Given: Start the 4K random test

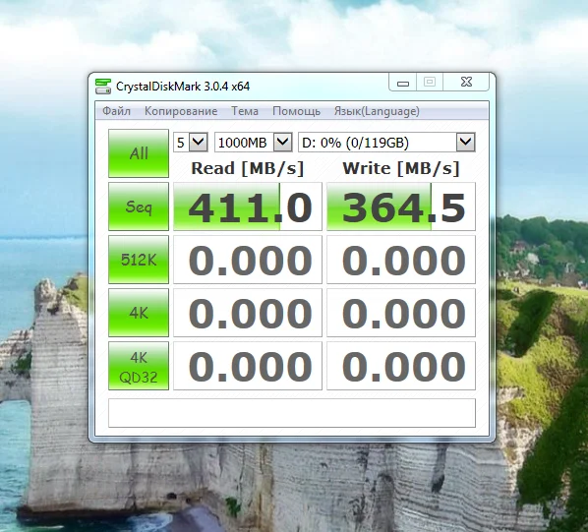Looking at the screenshot, I should (x=139, y=313).
